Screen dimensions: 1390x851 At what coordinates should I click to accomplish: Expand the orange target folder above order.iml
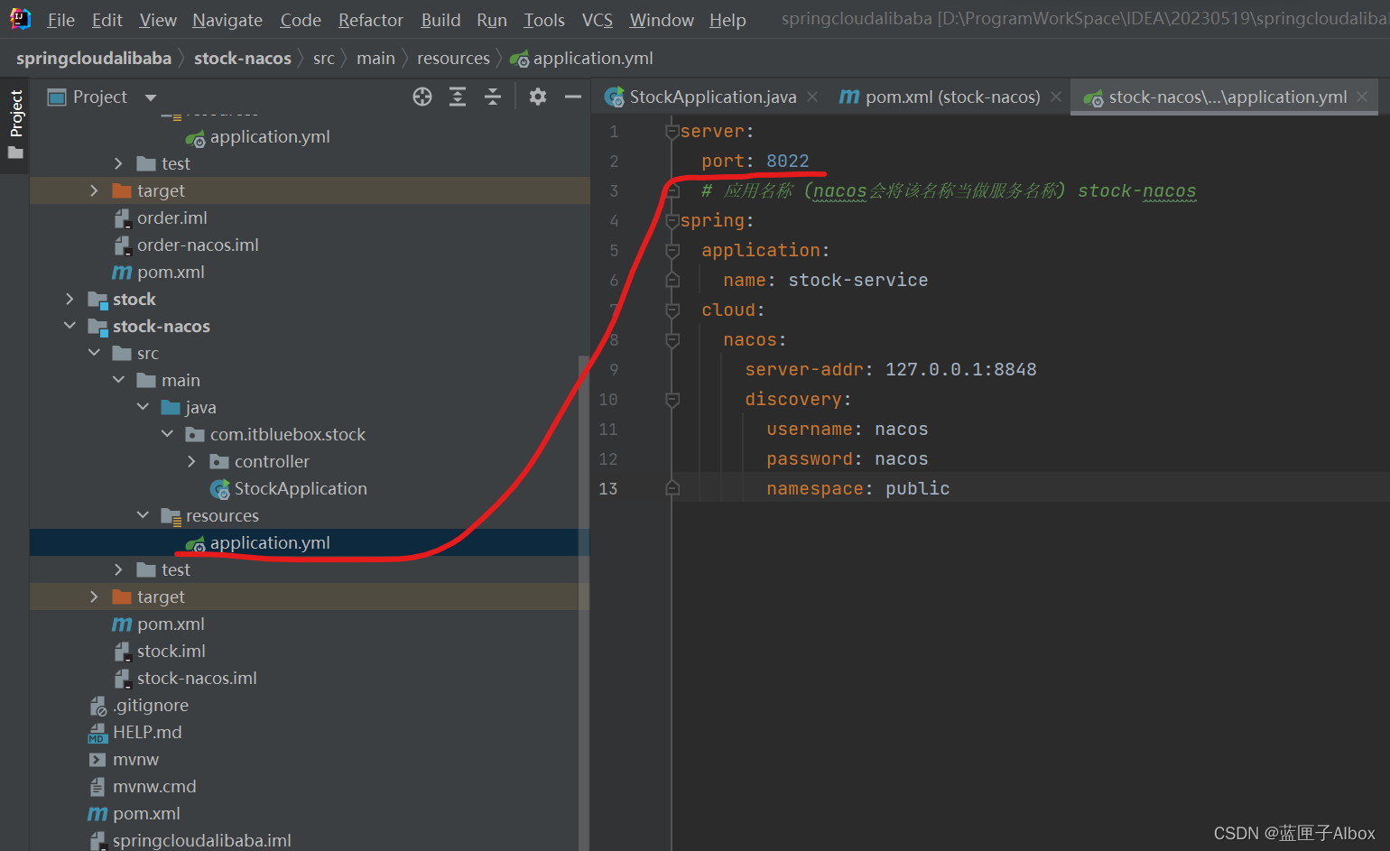(x=95, y=190)
